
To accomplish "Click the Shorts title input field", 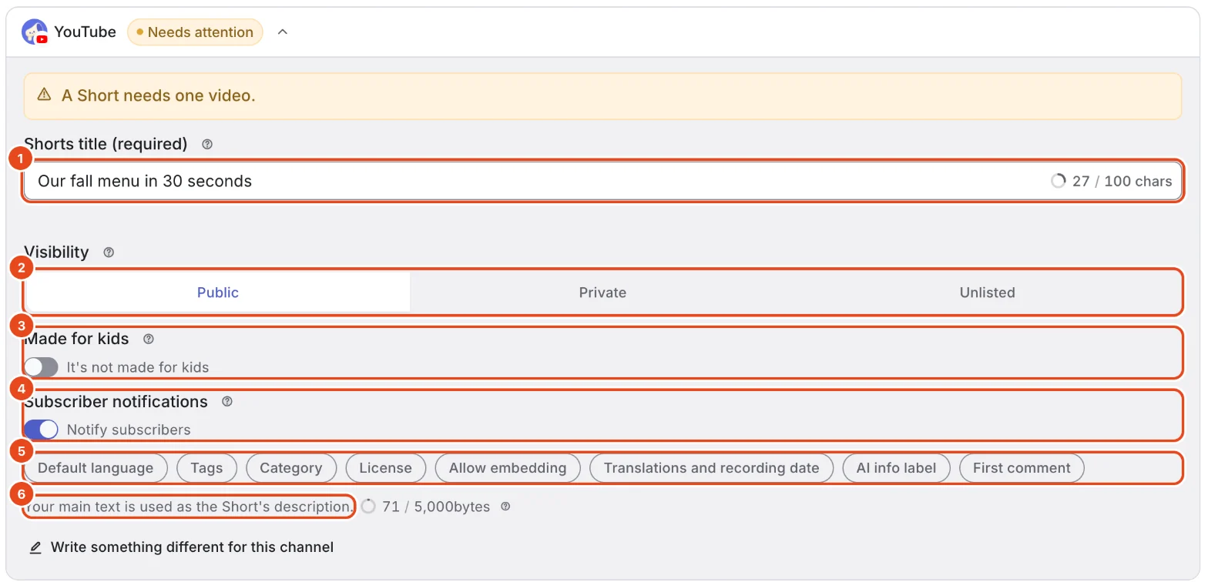I will 602,182.
